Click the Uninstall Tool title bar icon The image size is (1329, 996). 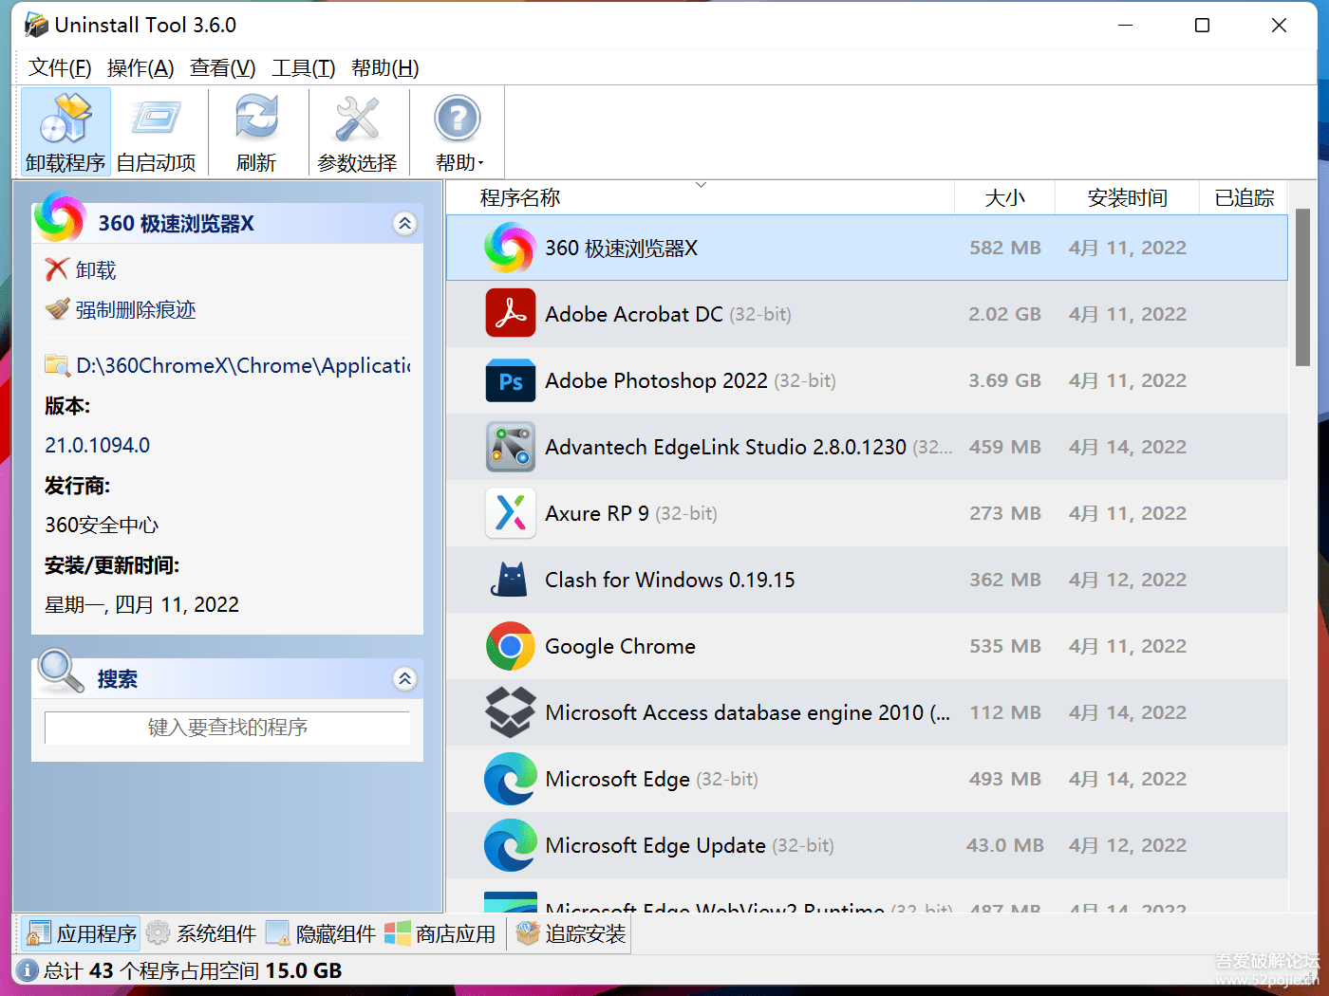coord(36,25)
